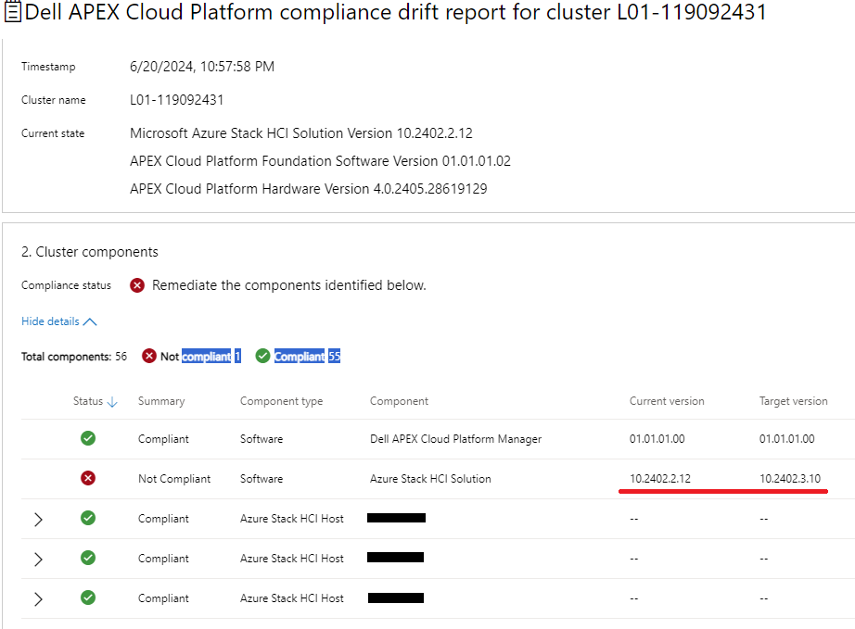Expand the first Azure Stack HCI Host row
The height and width of the screenshot is (629, 855).
(39, 519)
